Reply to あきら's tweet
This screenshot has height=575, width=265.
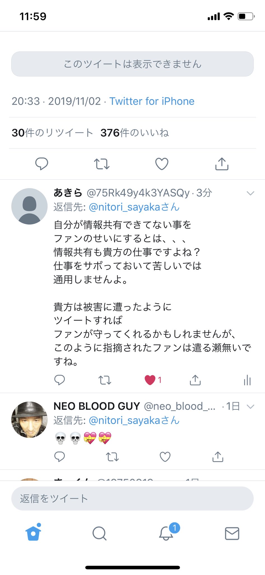pos(59,380)
